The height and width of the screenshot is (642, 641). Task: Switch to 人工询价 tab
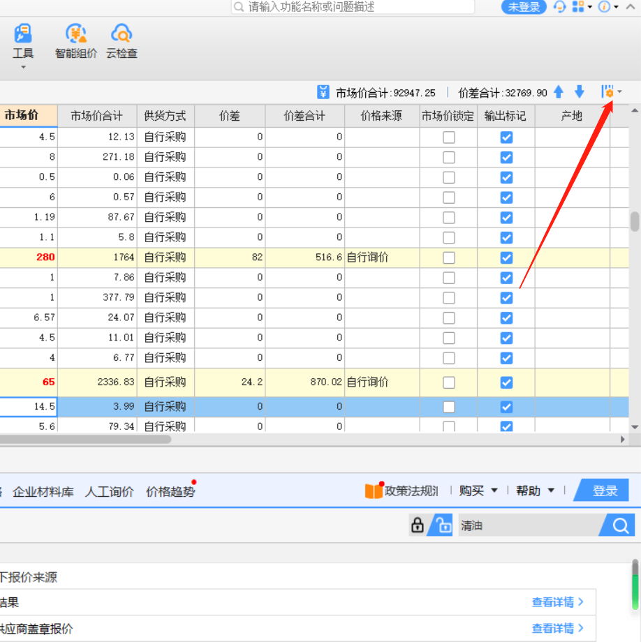pos(110,491)
